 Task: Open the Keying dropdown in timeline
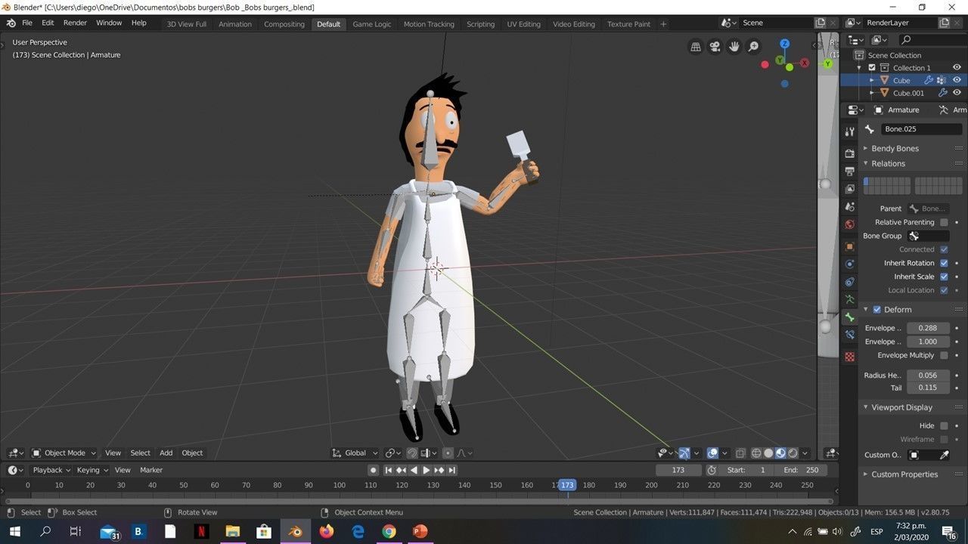pyautogui.click(x=92, y=470)
